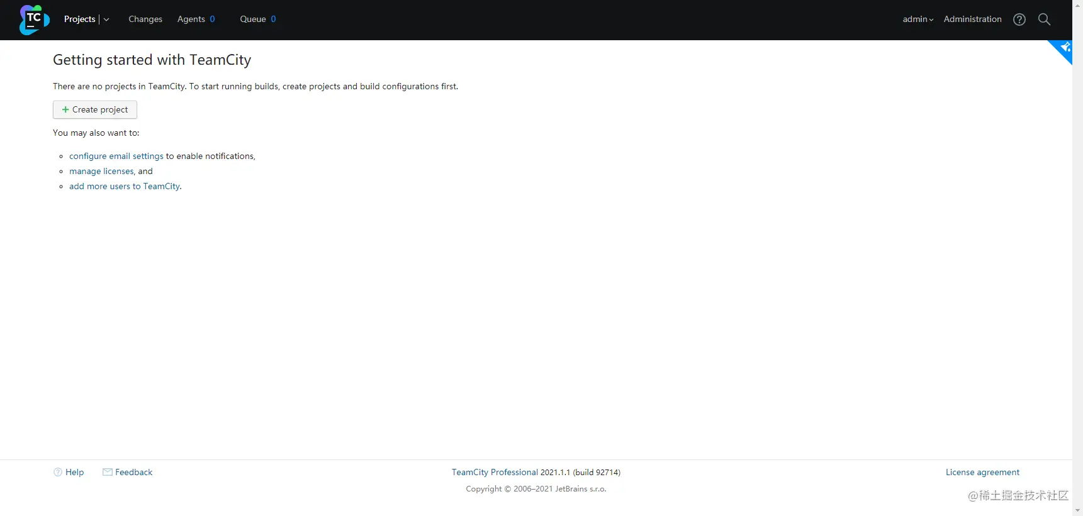Open the search magnifier icon

click(1044, 19)
